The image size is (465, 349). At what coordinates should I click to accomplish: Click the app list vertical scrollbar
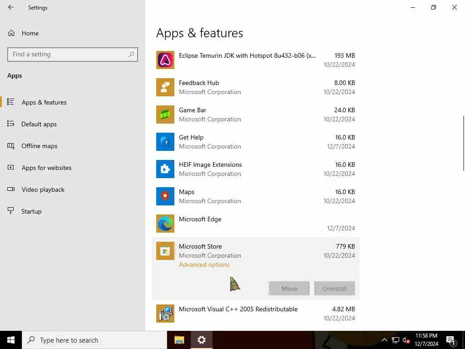click(x=463, y=143)
